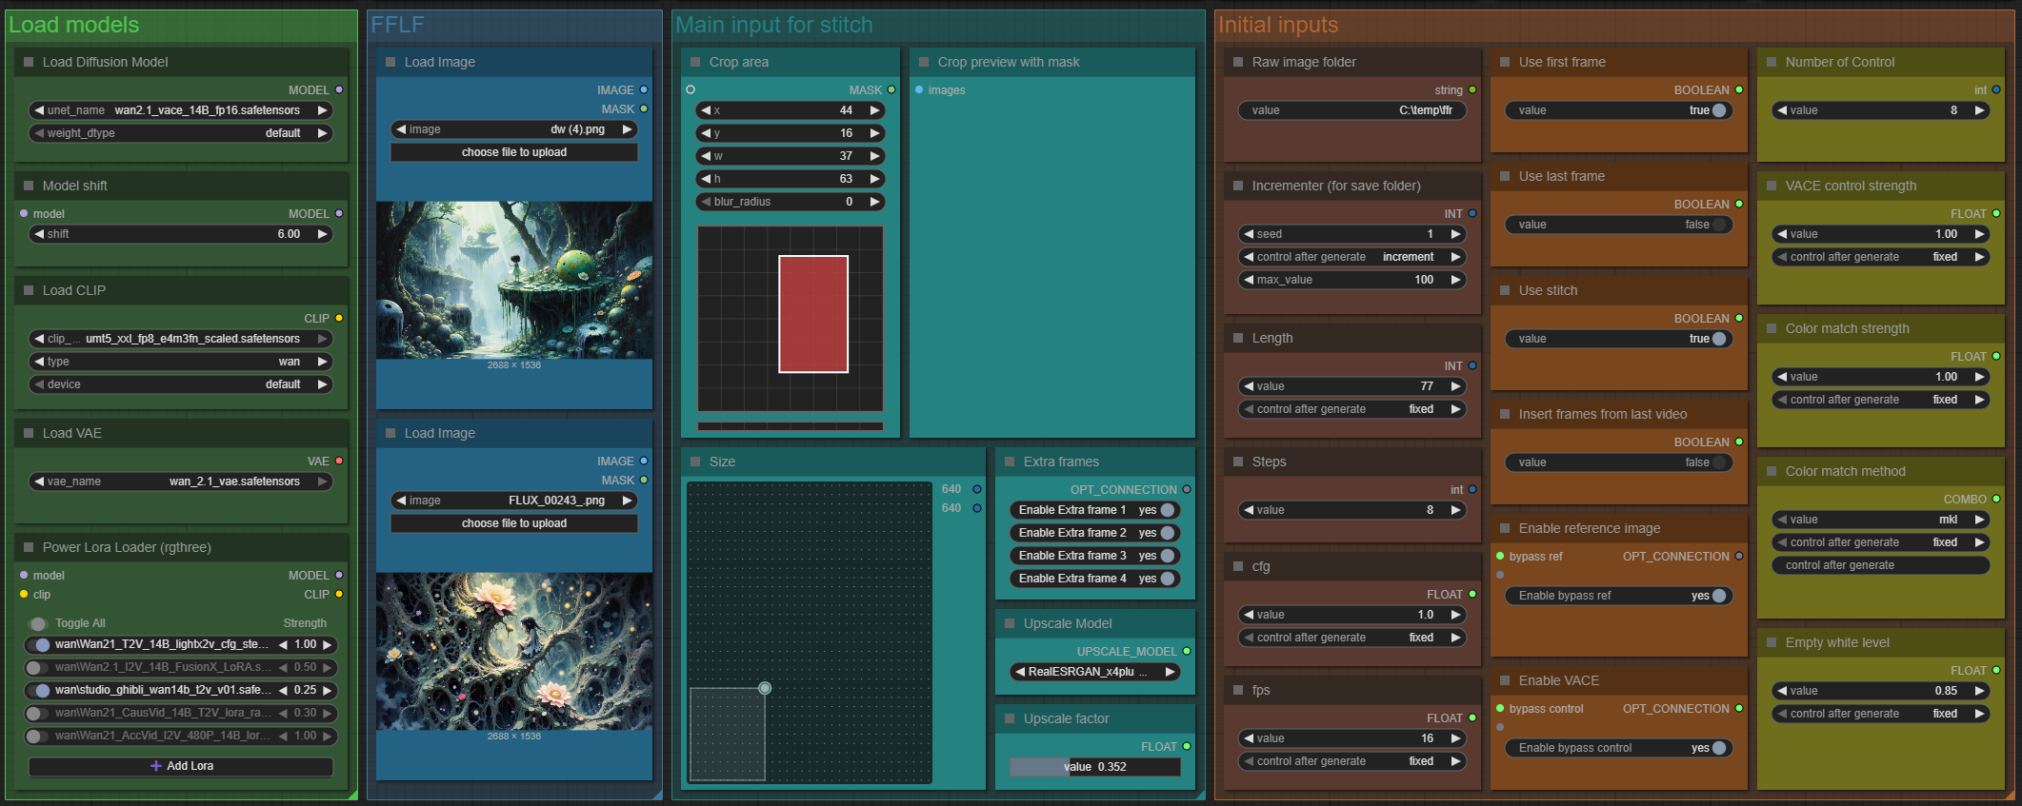
Task: Toggle Enable bypass control switch
Action: pos(1718,748)
